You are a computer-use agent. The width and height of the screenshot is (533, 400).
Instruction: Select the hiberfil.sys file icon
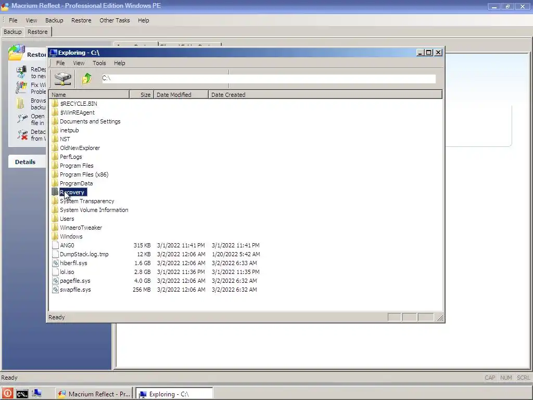point(55,263)
